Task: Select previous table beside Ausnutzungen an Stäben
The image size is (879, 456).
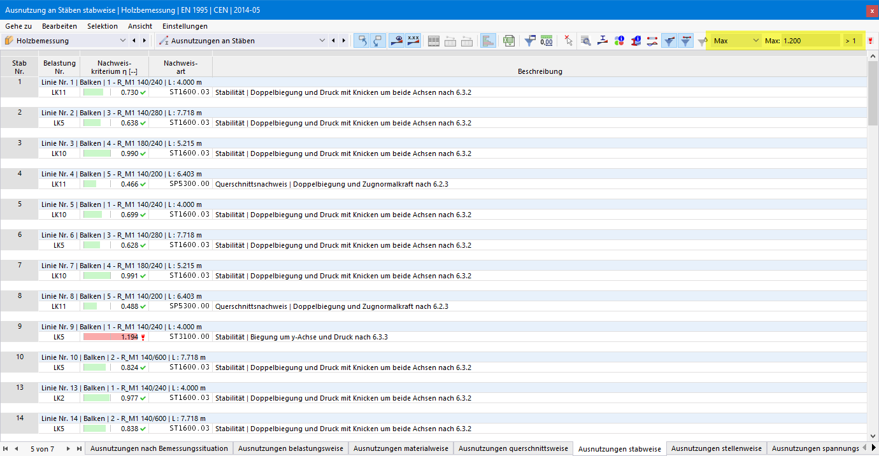Action: pyautogui.click(x=333, y=41)
